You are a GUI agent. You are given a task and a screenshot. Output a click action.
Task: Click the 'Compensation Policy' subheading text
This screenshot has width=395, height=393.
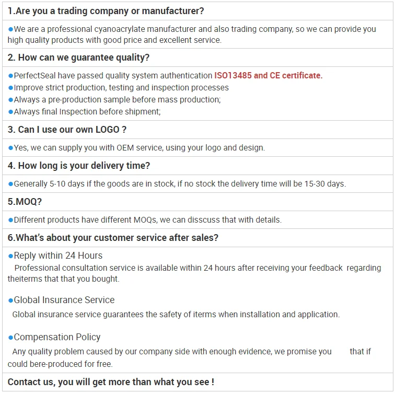pos(57,337)
